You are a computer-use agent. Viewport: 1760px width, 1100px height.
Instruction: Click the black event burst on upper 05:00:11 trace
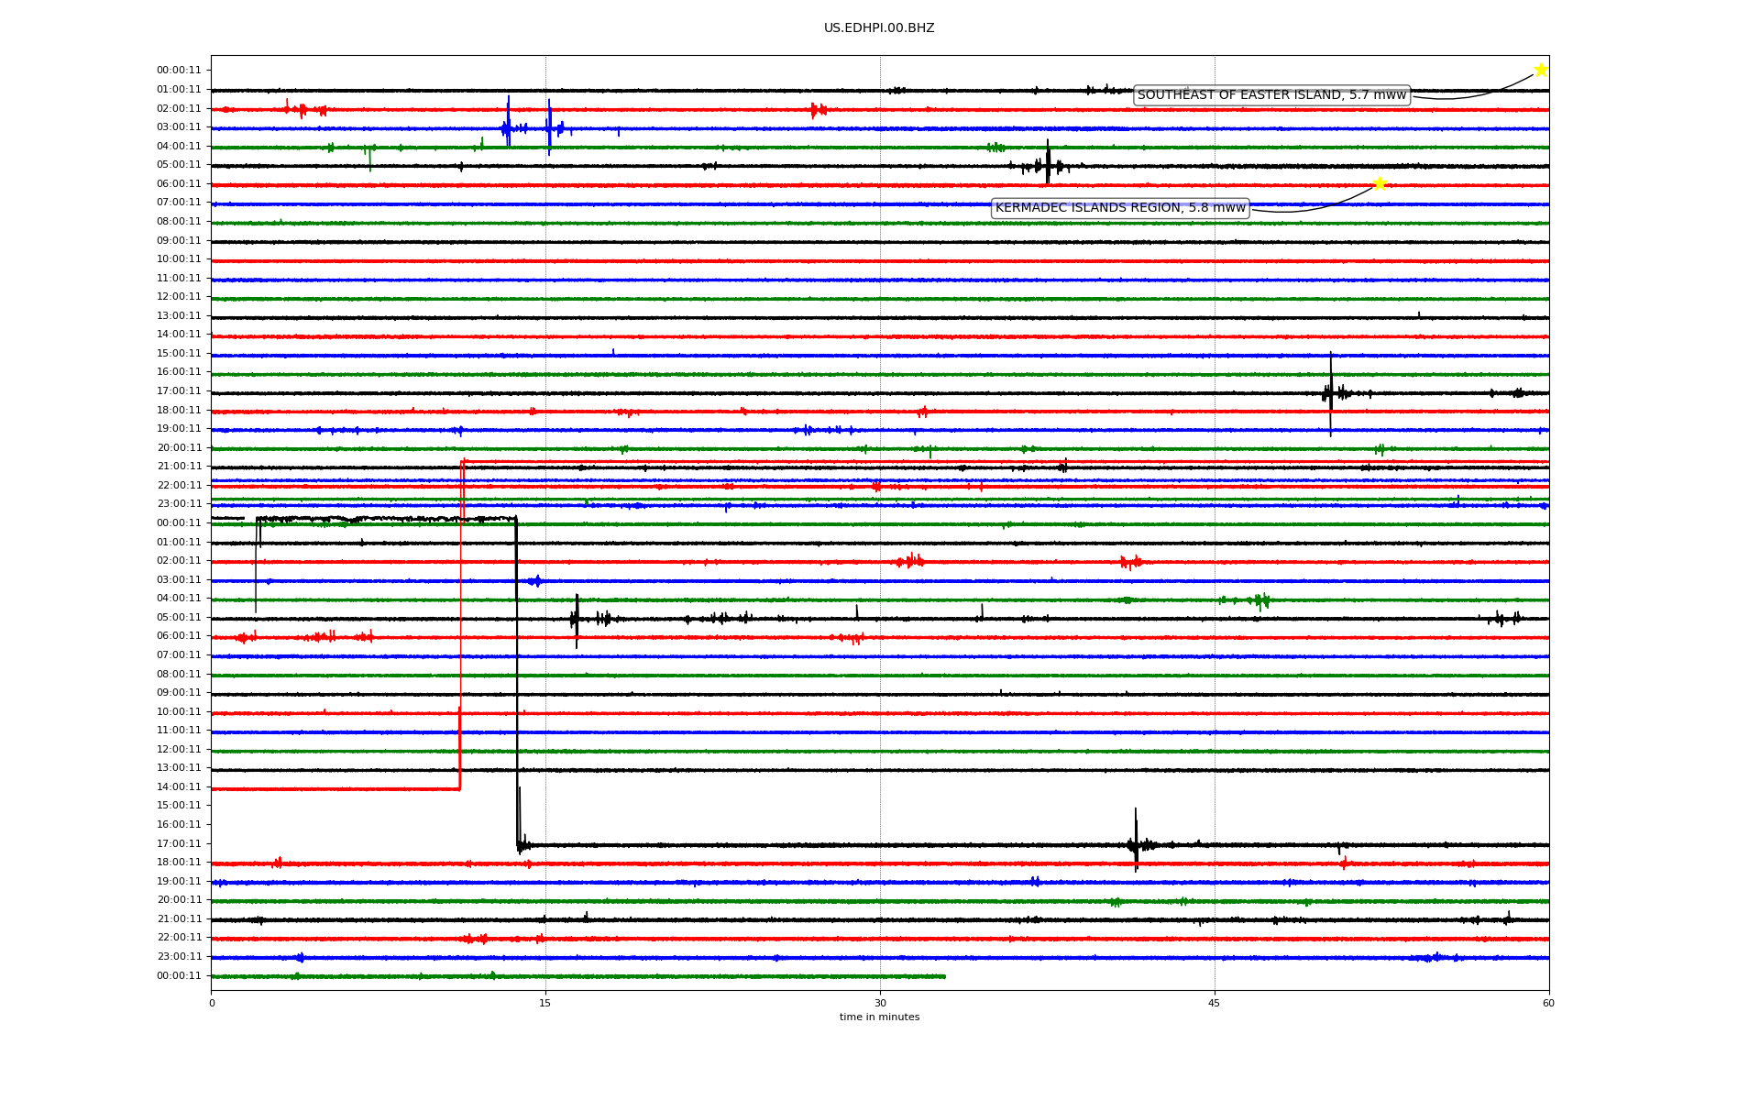point(1048,165)
